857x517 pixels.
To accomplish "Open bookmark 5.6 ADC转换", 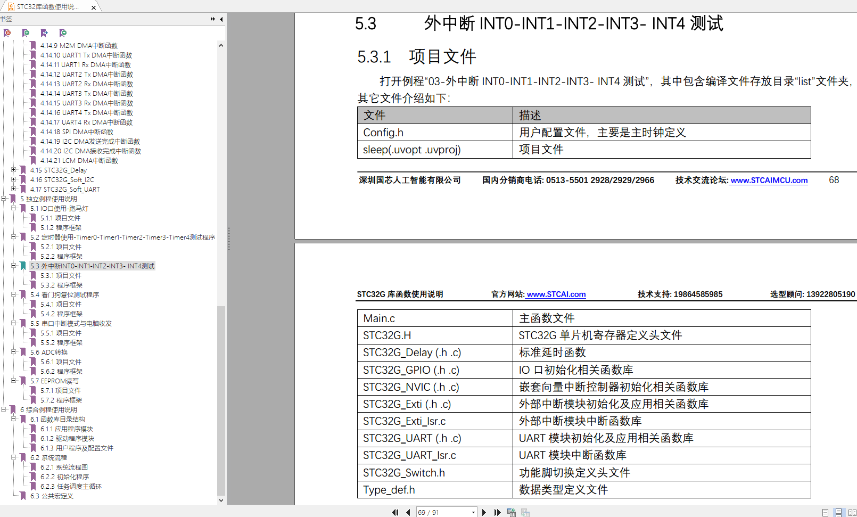I will [49, 352].
